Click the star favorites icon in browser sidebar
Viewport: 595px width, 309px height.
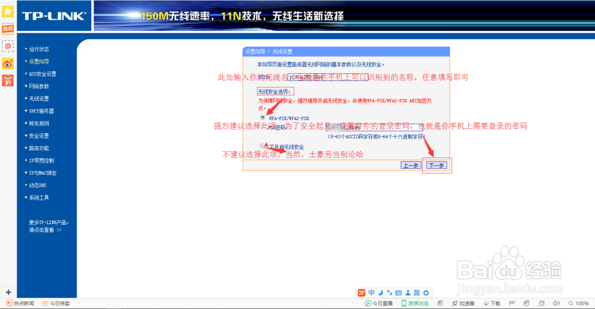[x=8, y=12]
